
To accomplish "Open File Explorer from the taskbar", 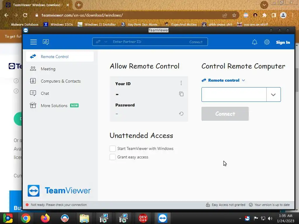I will coord(84,218).
